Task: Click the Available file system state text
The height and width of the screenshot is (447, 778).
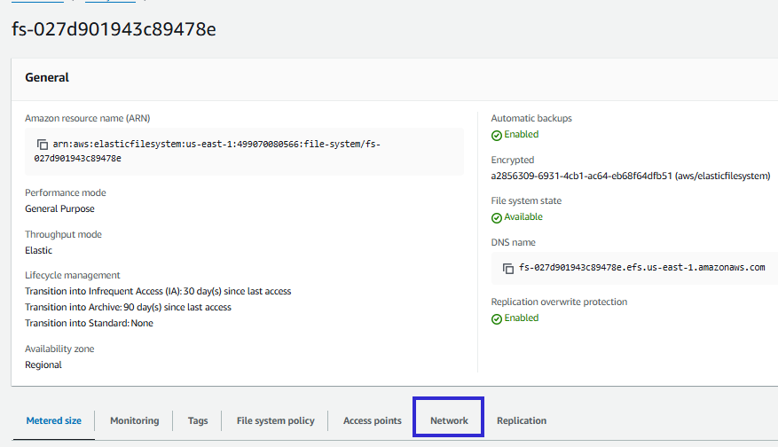Action: [523, 216]
